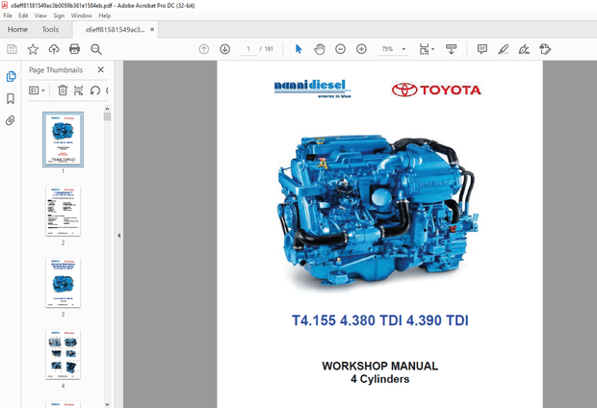Click thumbnails scrollbar down arrow
Screen dimensions: 597x408
click(107, 404)
